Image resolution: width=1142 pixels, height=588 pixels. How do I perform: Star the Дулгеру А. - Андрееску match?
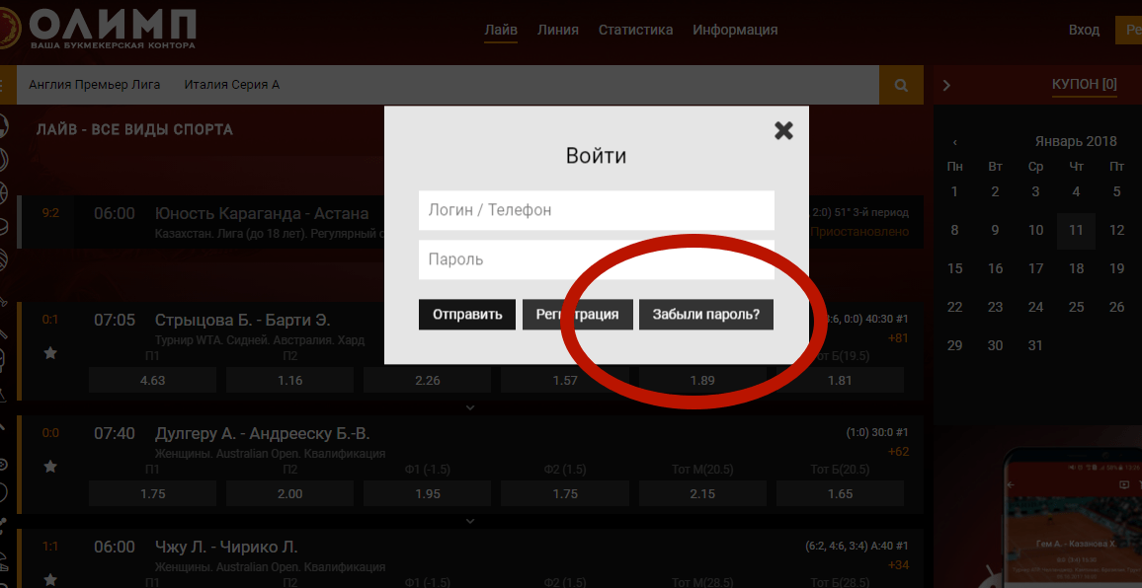click(50, 466)
